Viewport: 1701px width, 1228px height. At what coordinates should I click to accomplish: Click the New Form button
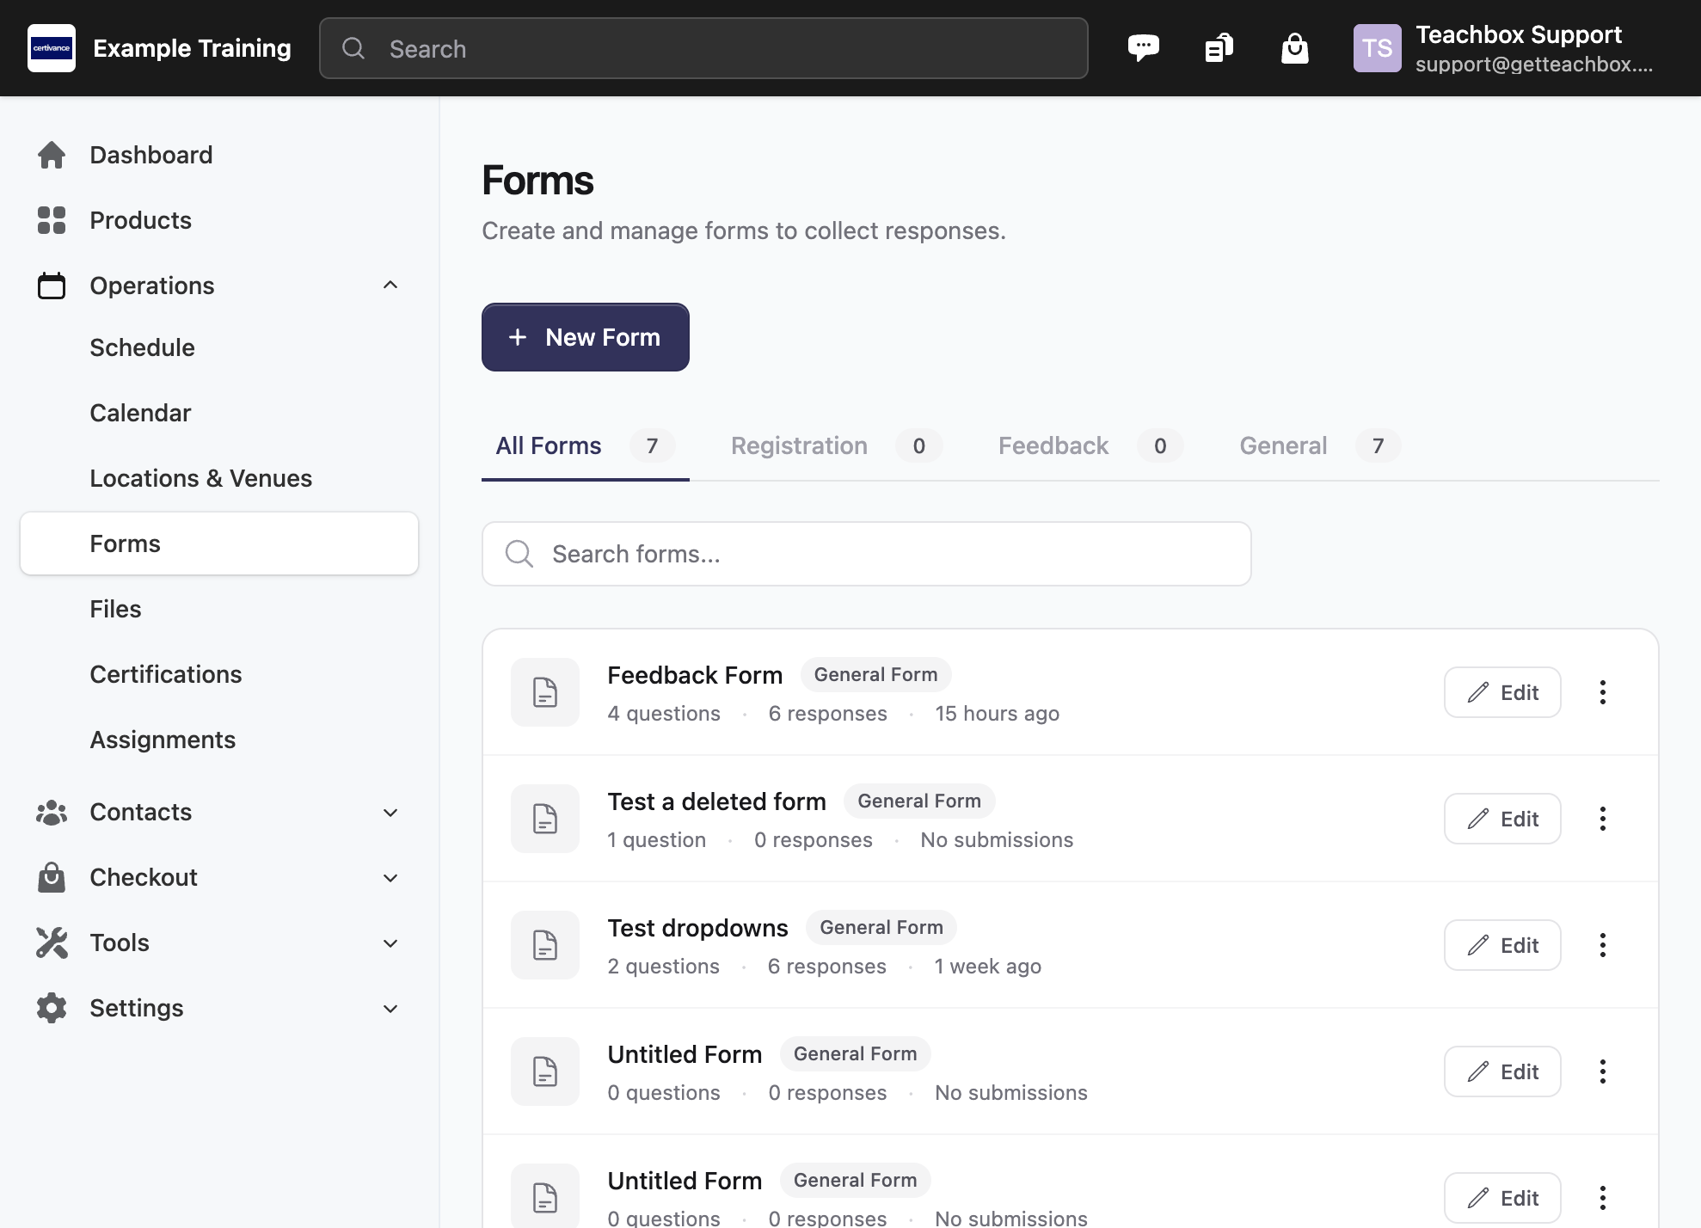pyautogui.click(x=585, y=337)
